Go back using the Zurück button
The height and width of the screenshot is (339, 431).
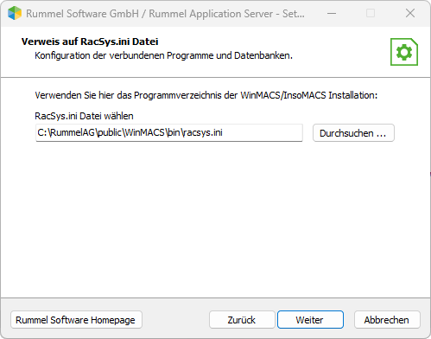click(242, 319)
